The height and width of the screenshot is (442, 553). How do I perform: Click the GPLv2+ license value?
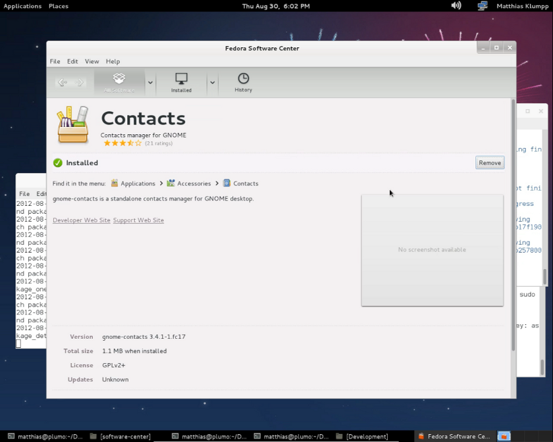pyautogui.click(x=113, y=365)
